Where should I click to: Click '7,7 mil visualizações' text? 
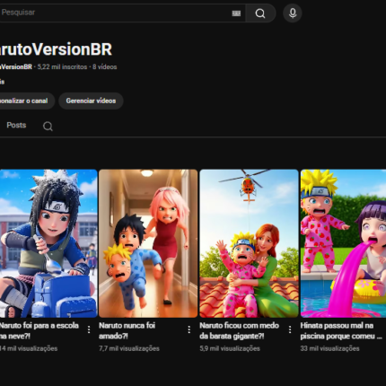point(129,348)
